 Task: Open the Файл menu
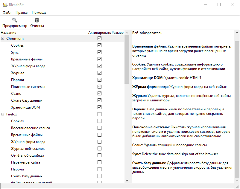(x=7, y=13)
